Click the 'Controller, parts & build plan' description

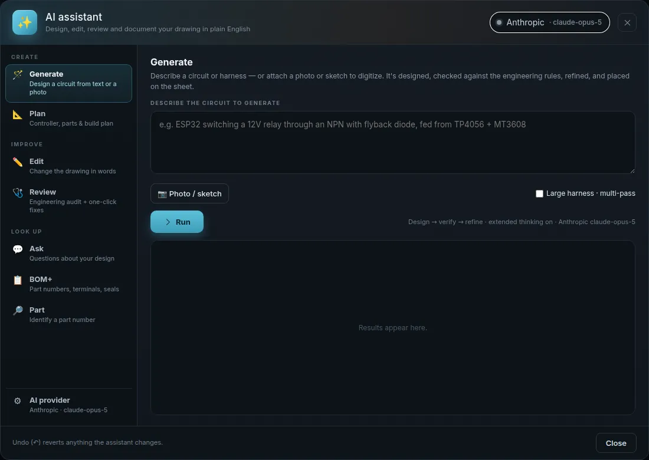point(71,123)
